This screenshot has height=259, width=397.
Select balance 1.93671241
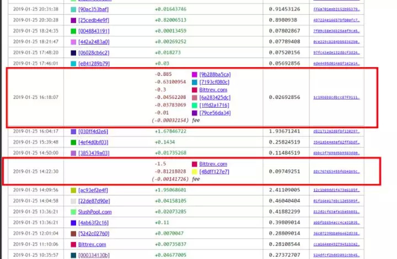pos(285,131)
